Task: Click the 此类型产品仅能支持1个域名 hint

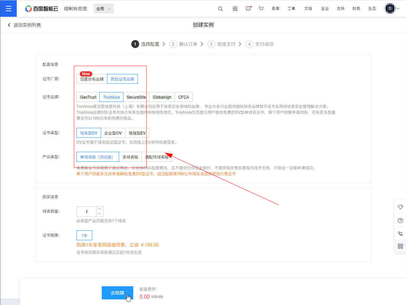Action: pos(101,221)
